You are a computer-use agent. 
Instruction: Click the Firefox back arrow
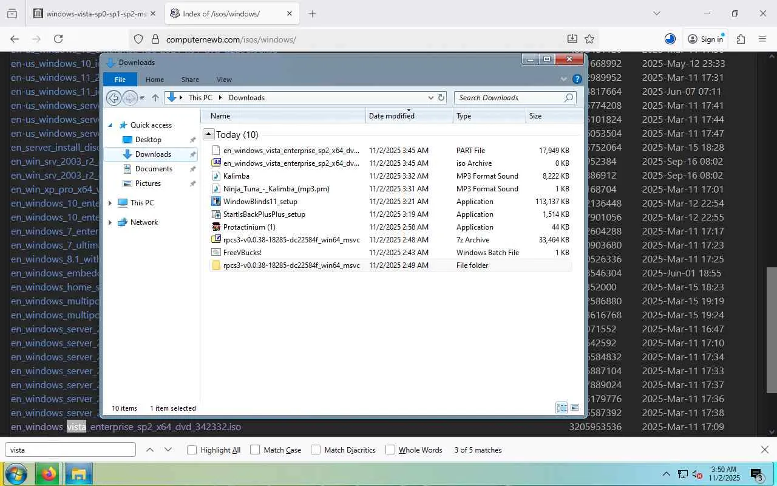click(15, 39)
